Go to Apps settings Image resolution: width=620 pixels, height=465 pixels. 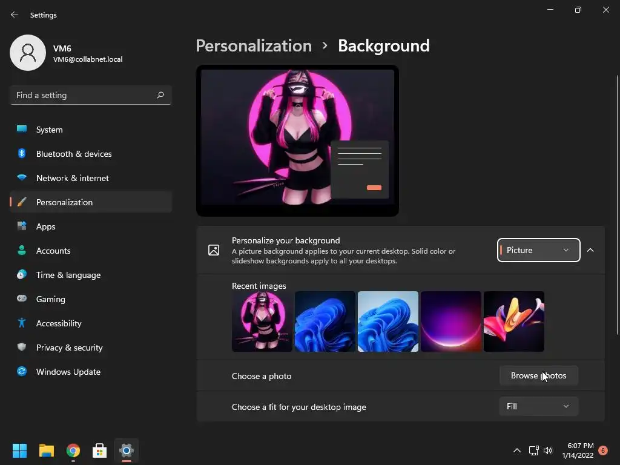pyautogui.click(x=91, y=226)
